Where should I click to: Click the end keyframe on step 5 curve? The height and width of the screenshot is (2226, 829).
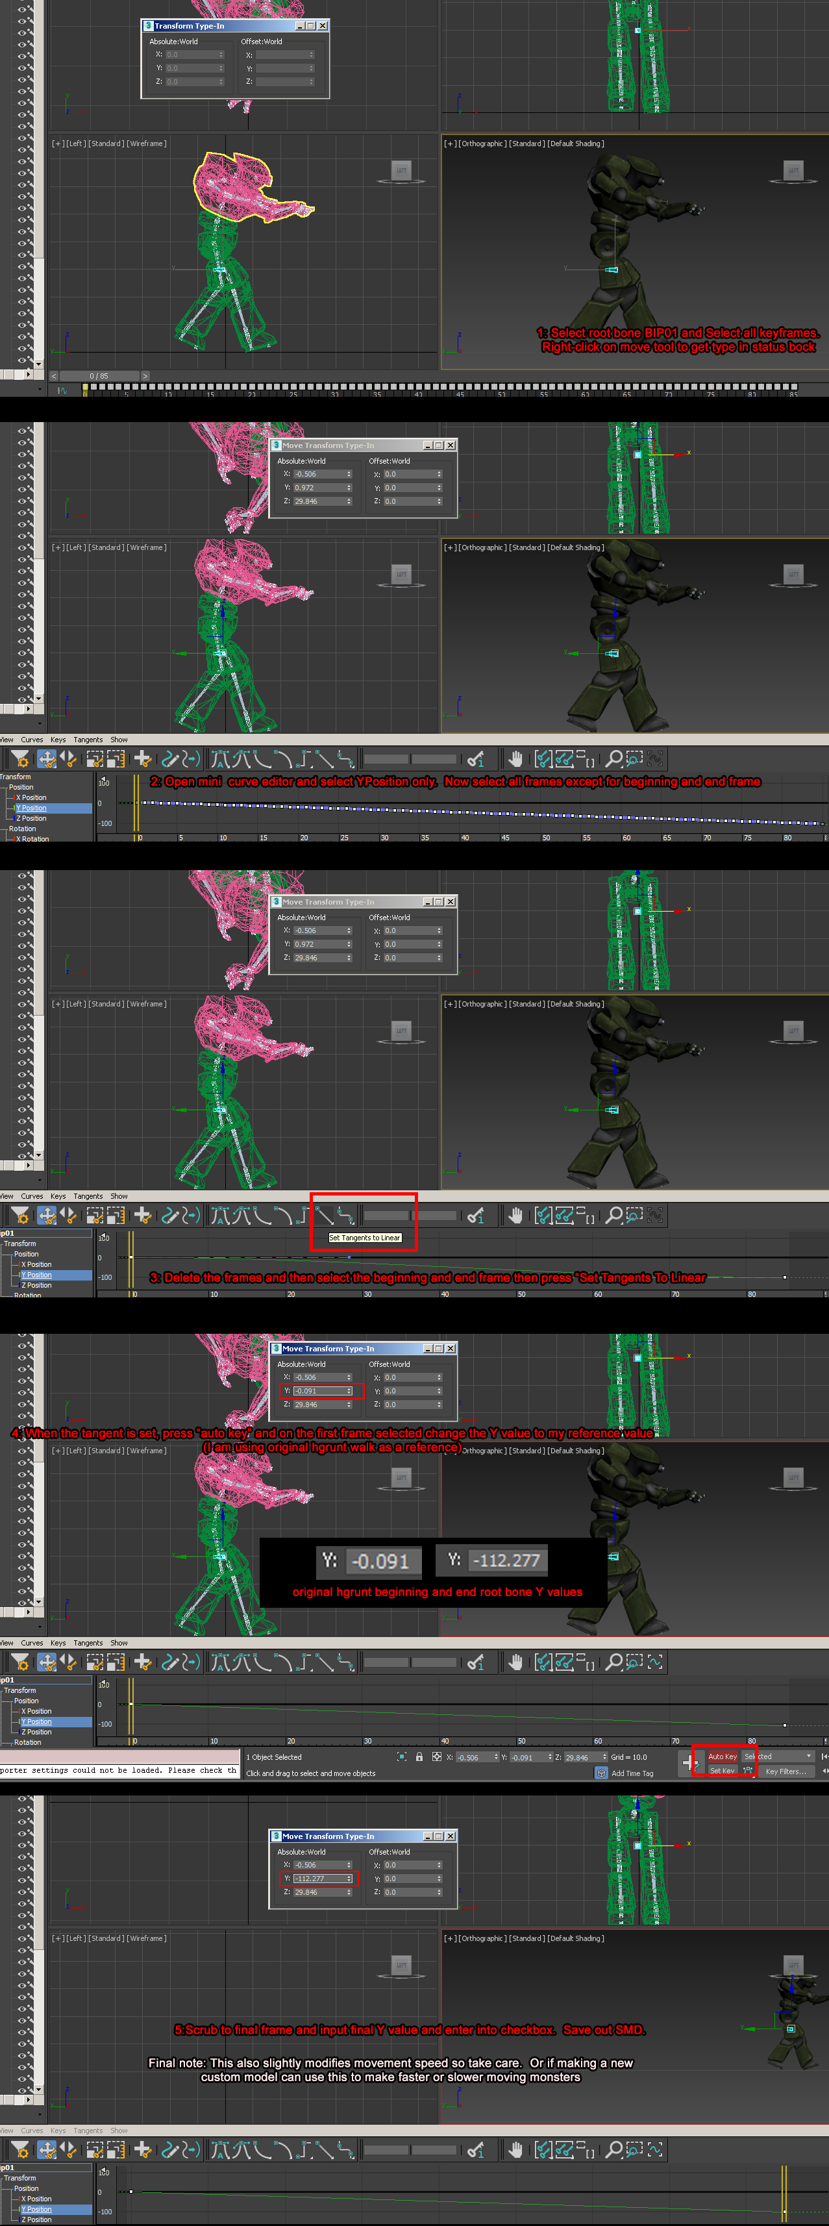click(x=785, y=2210)
